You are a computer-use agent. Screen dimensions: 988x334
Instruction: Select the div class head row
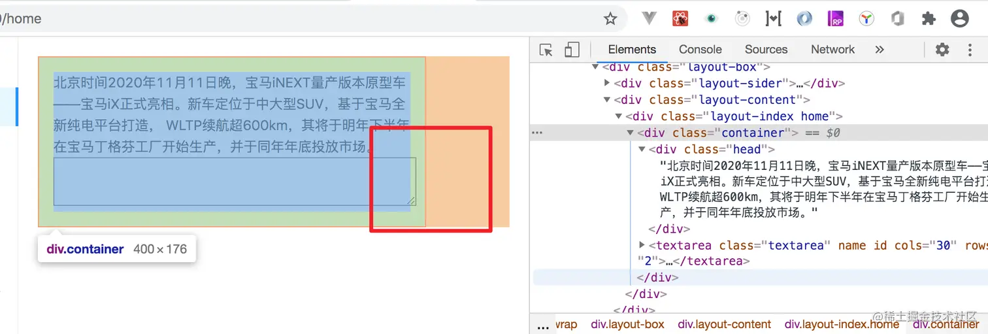pos(712,149)
